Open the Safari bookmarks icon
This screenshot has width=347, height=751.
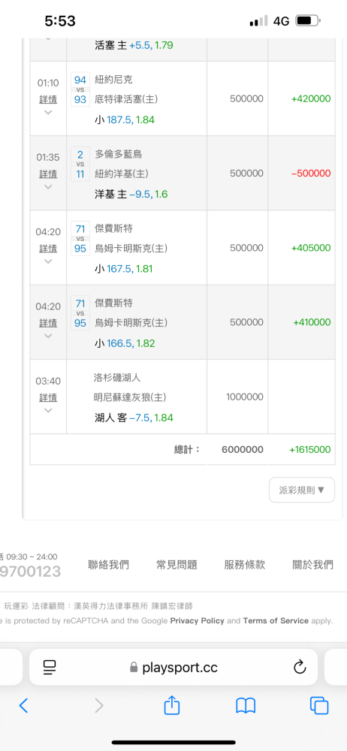click(x=246, y=705)
